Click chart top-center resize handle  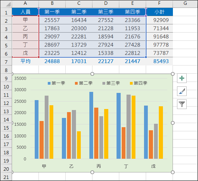tap(92, 74)
